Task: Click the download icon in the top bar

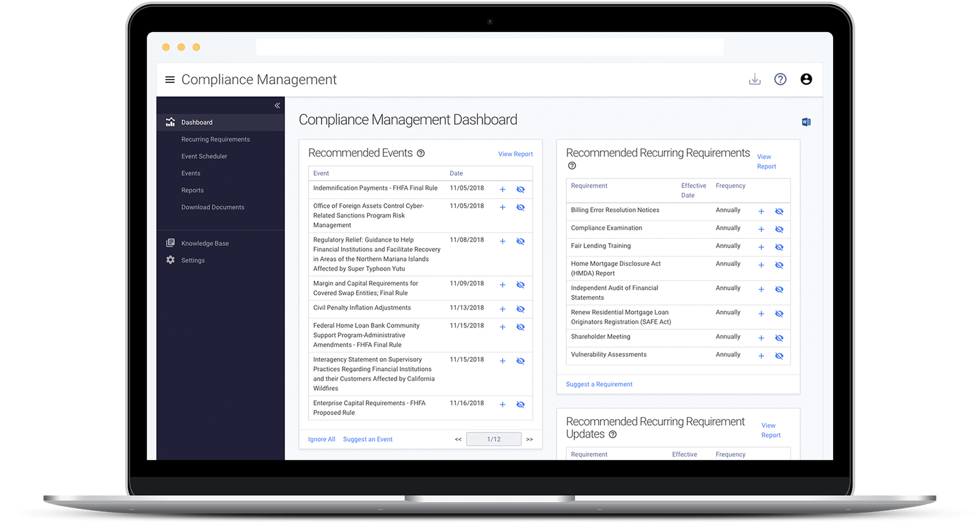Action: [x=755, y=79]
